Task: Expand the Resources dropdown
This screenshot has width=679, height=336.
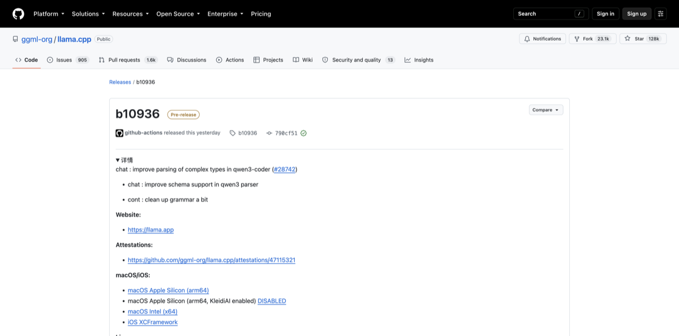Action: point(131,14)
